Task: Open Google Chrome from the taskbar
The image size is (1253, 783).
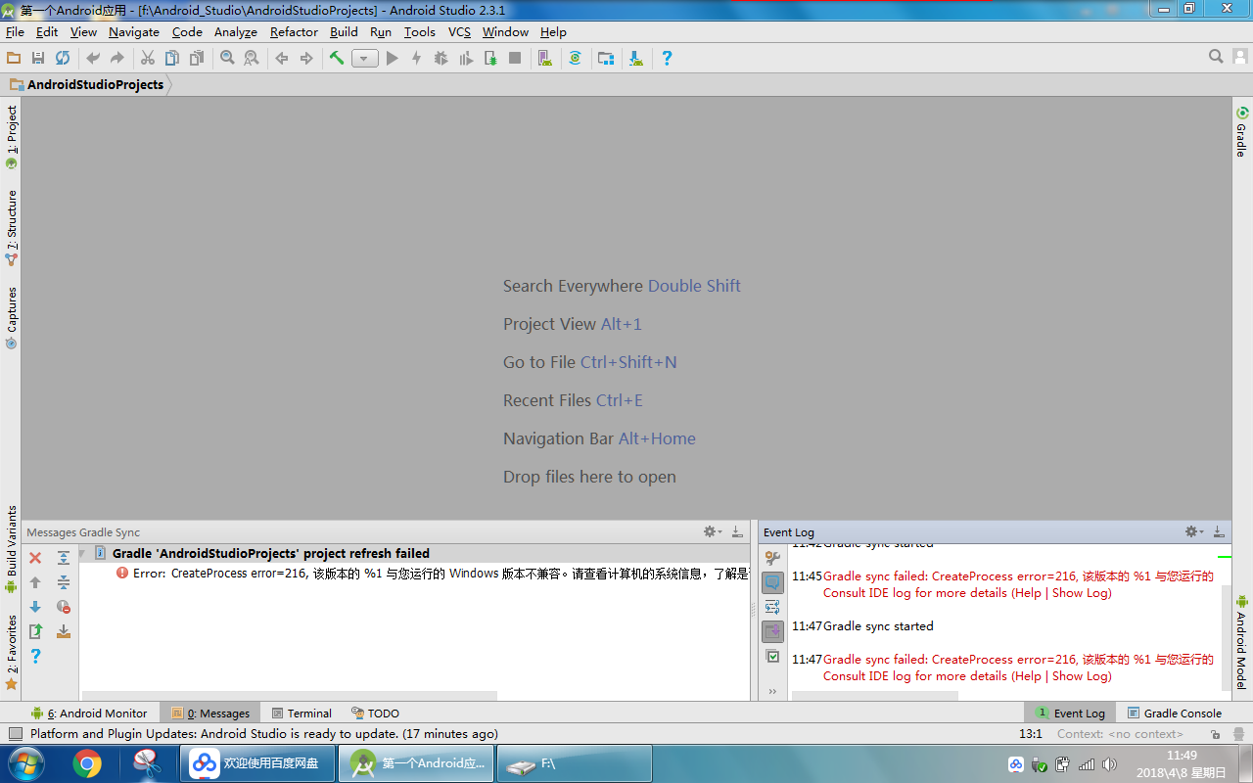Action: tap(87, 763)
